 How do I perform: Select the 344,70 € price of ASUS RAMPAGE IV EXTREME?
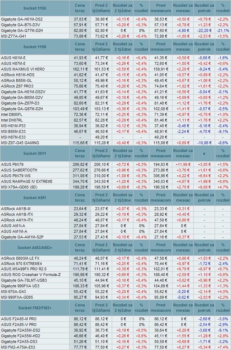pyautogui.click(x=80, y=181)
